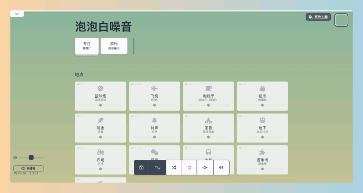Click the save icon in the floating toolbar
363x193 pixels.
click(x=142, y=168)
